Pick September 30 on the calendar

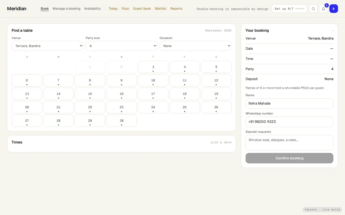[x=122, y=121]
